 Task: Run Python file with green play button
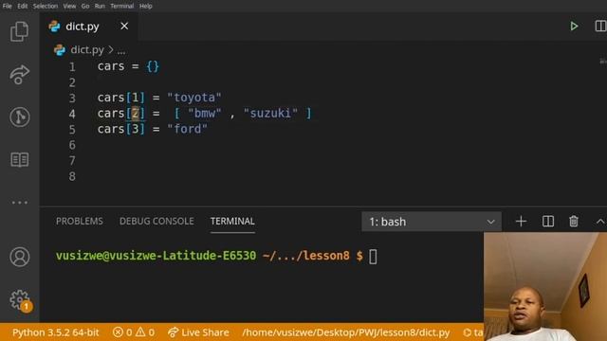pyautogui.click(x=574, y=27)
